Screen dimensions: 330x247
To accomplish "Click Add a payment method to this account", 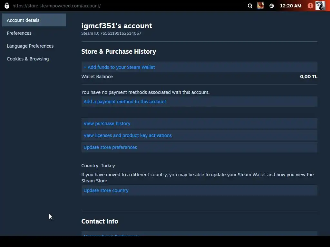I will coord(199,102).
